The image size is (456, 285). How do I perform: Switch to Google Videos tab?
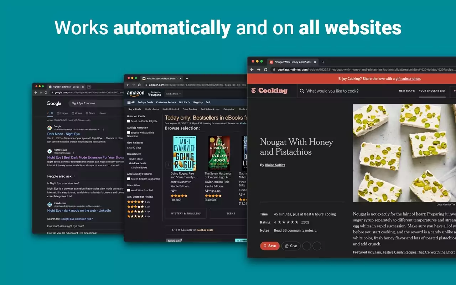click(x=77, y=113)
